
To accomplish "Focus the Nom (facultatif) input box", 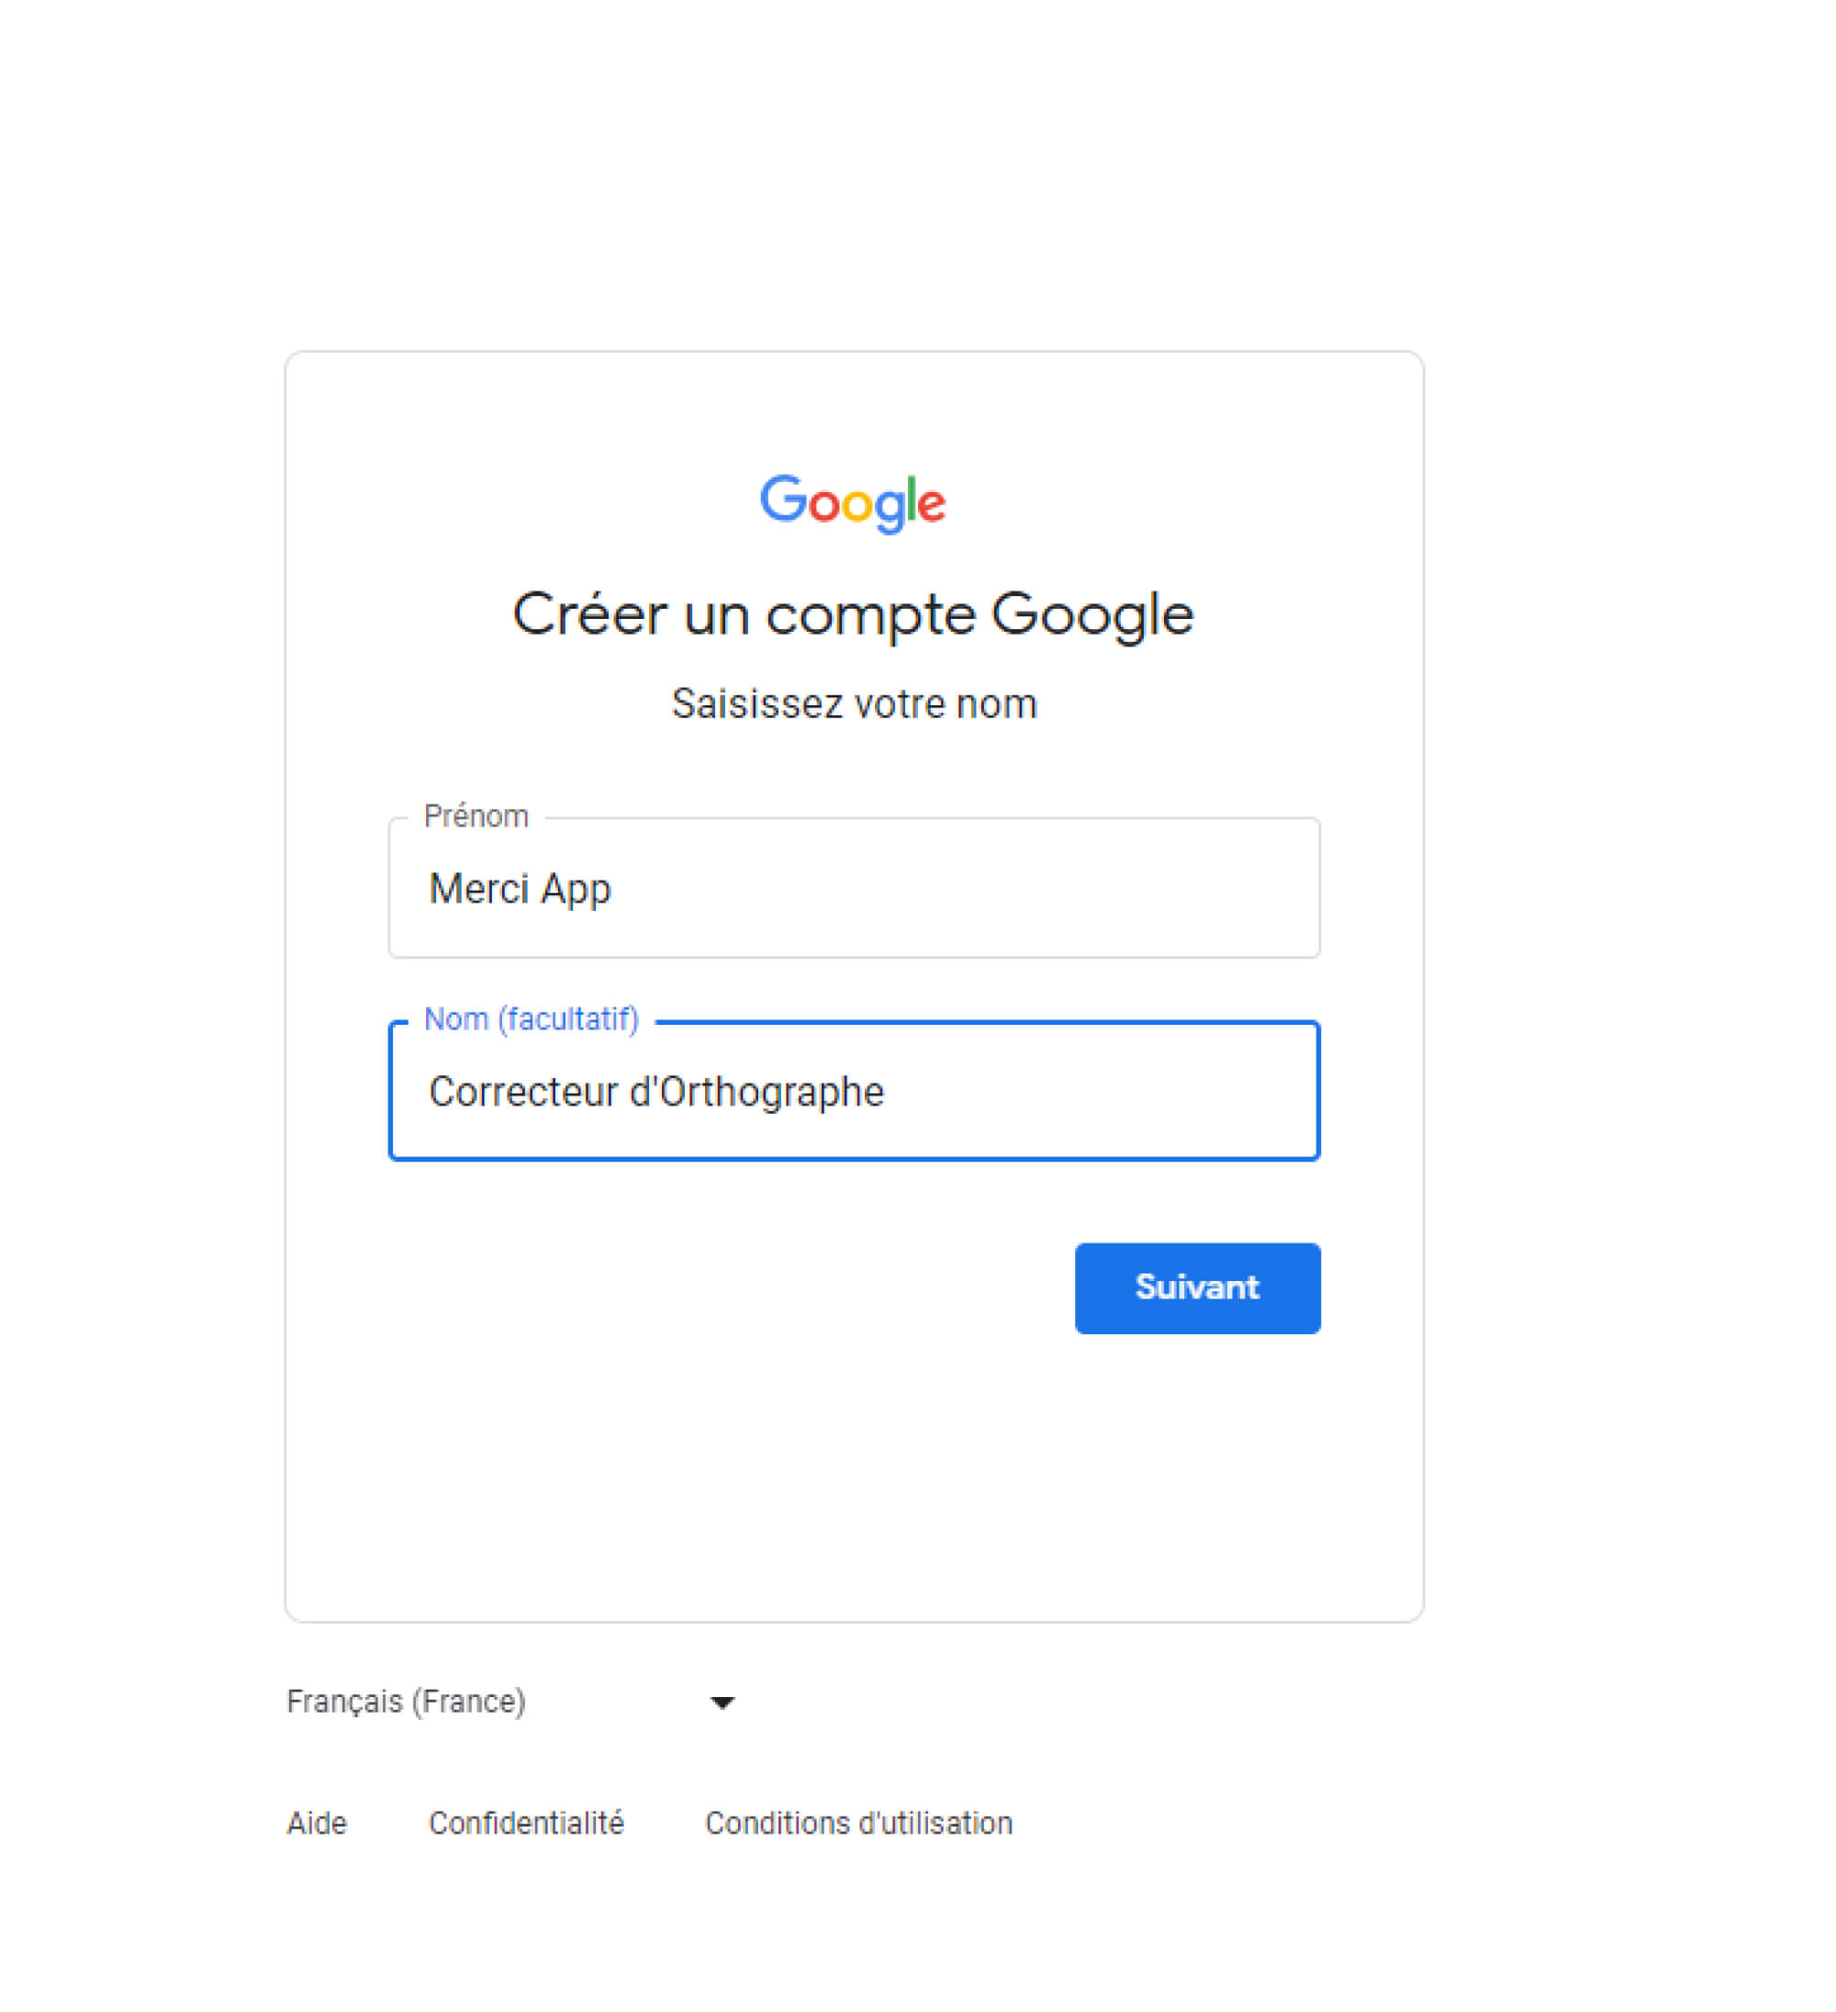I will coord(853,1092).
